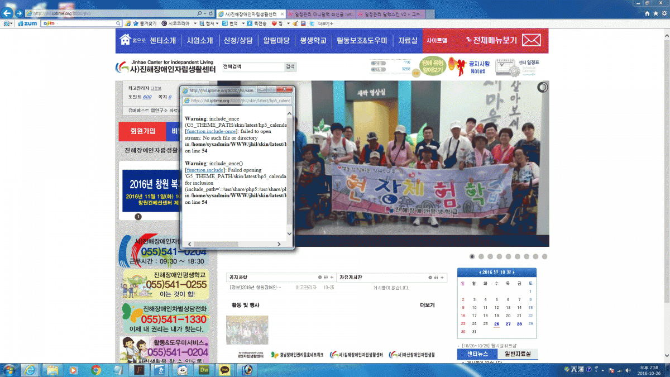670x377 pixels.
Task: Open the 활동 및 행사 group photo thumbnail
Action: pyautogui.click(x=247, y=330)
